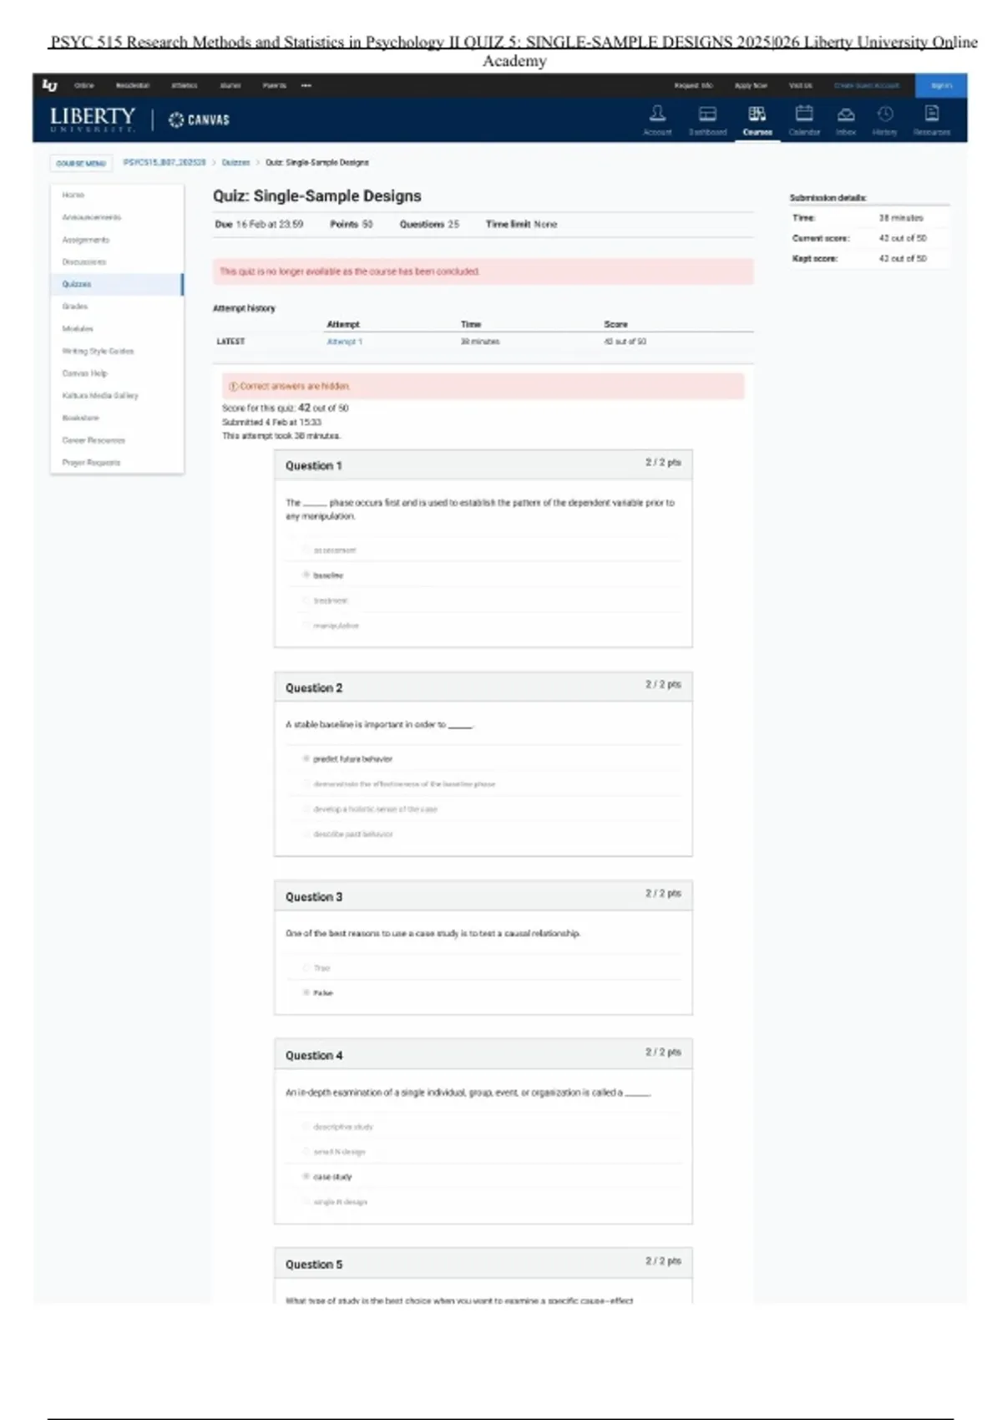Open the Inbox icon in navigation bar
Image resolution: width=1002 pixels, height=1420 pixels.
tap(846, 114)
